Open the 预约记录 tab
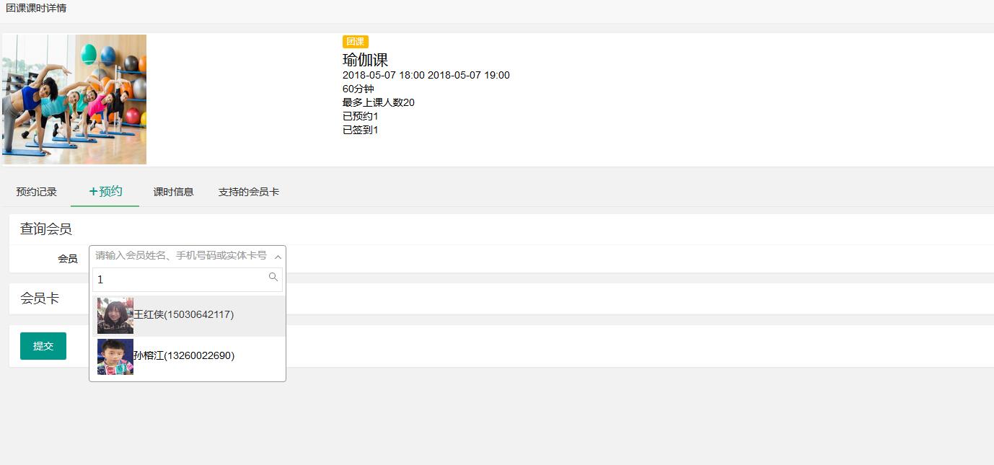Viewport: 994px width, 465px height. (37, 192)
